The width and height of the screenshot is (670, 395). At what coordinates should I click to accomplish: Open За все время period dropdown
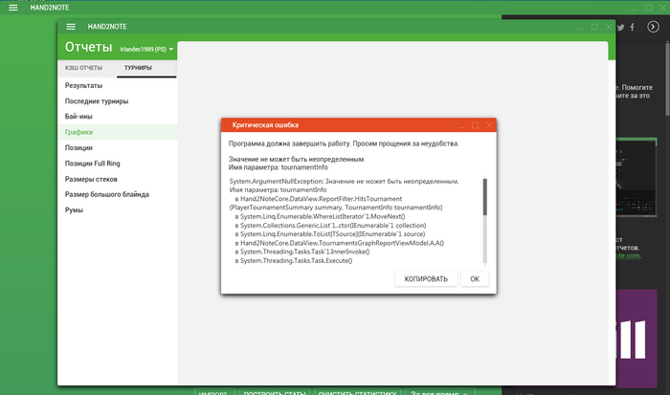[439, 392]
